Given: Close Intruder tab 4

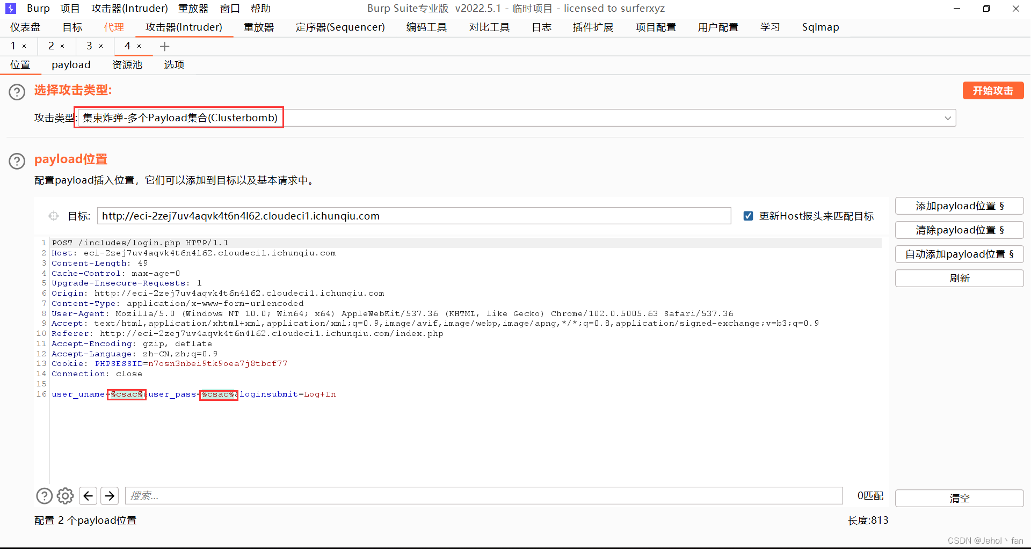Looking at the screenshot, I should [x=139, y=46].
